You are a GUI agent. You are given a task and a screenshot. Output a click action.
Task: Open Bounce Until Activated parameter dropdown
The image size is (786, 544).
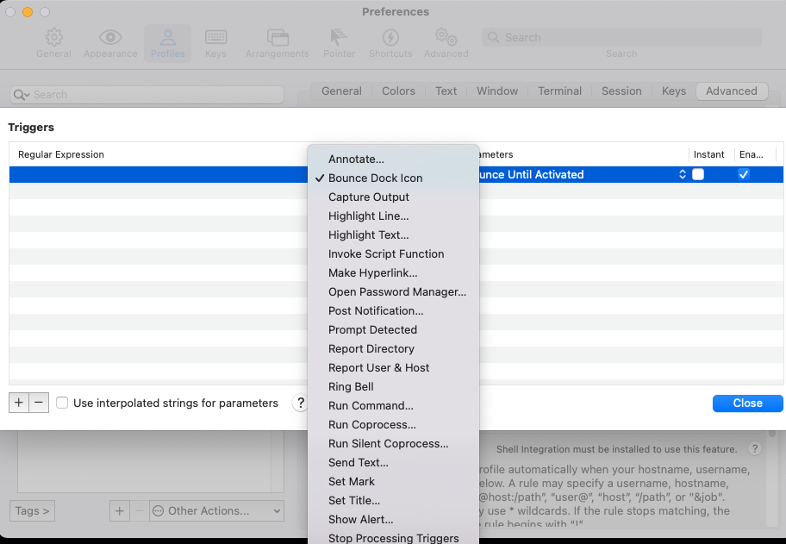tap(581, 174)
